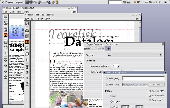
Task: Select Print to file radio button
Action: tap(107, 84)
